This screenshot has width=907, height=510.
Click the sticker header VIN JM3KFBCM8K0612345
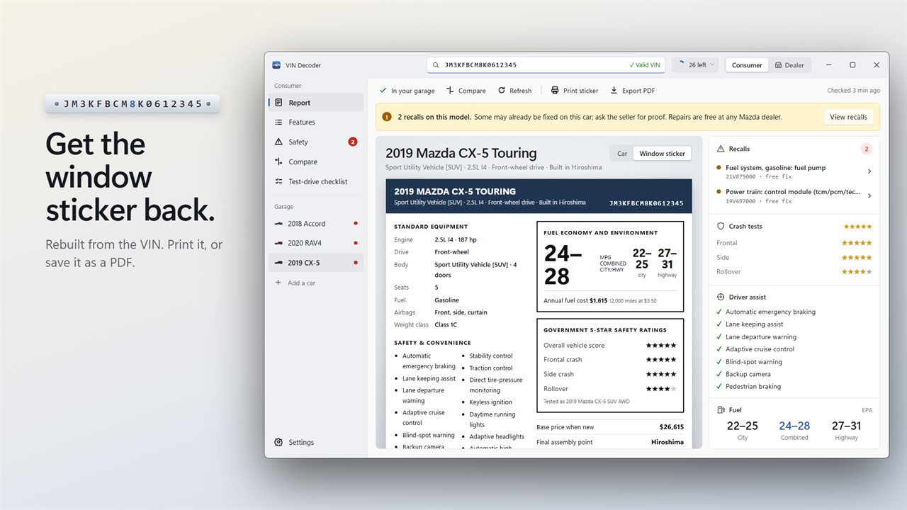[646, 203]
